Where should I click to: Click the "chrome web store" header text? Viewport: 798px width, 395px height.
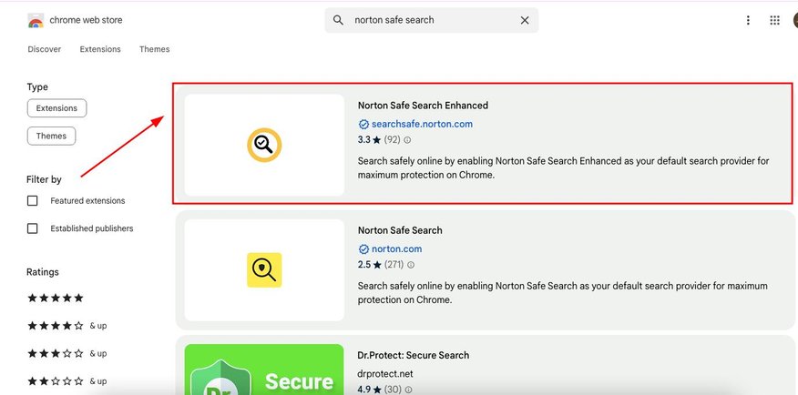pyautogui.click(x=86, y=20)
